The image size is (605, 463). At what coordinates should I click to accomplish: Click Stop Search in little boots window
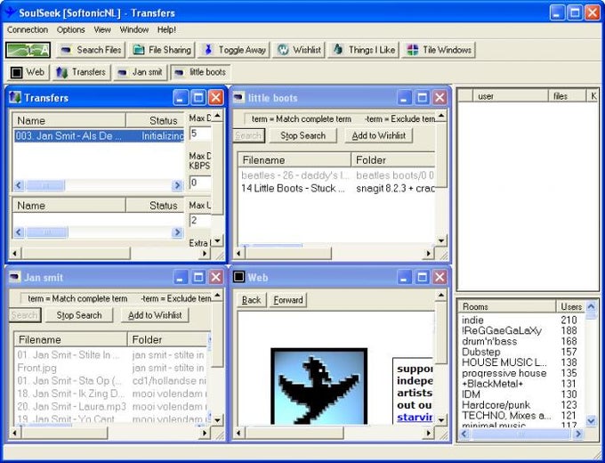click(302, 135)
